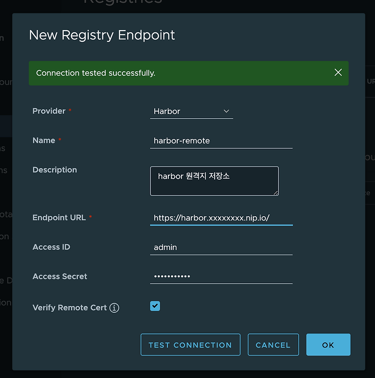Click into the Endpoint URL field
Viewport: 375px width, 378px height.
click(x=221, y=218)
